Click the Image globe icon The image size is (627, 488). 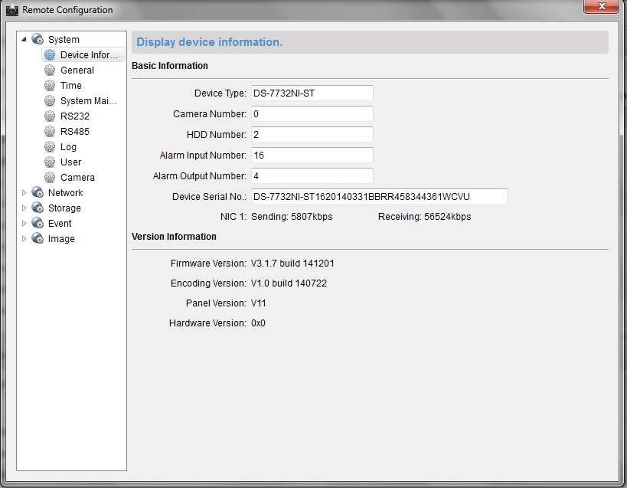pyautogui.click(x=38, y=238)
